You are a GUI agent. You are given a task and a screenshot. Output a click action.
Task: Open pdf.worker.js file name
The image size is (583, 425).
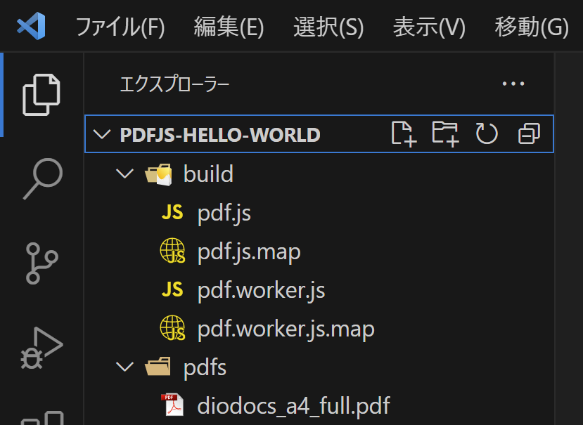262,291
